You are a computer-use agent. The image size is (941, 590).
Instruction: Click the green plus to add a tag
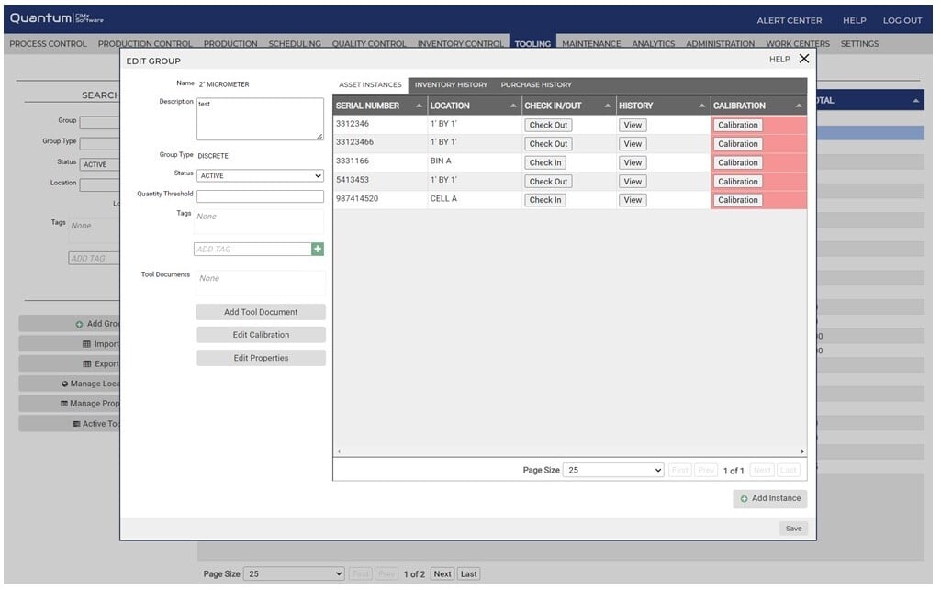pos(319,249)
